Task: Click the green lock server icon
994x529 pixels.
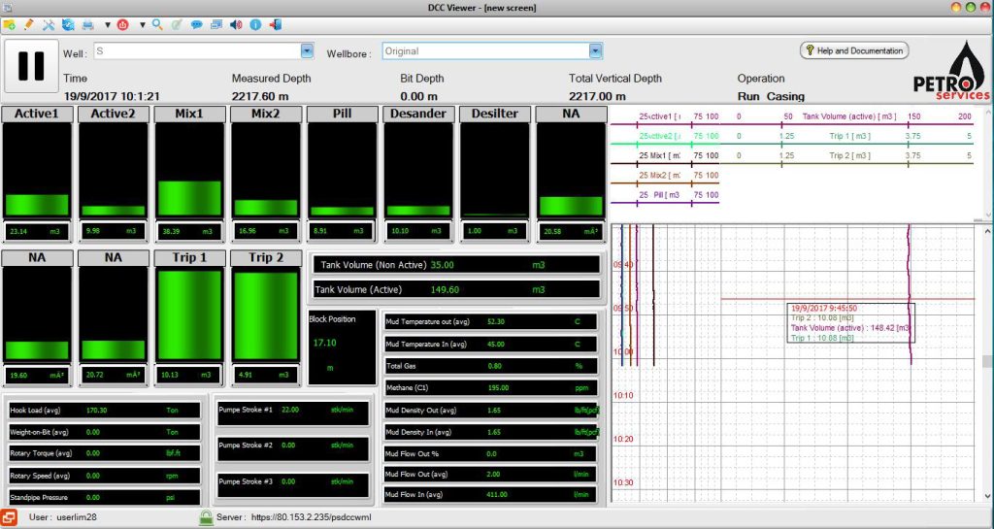Action: [x=206, y=518]
